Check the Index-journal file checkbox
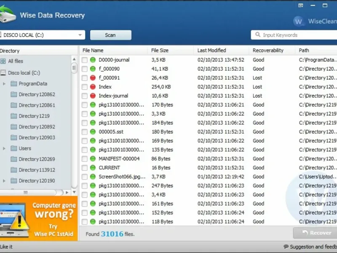Viewport: 337px width, 253px height. [x=85, y=96]
